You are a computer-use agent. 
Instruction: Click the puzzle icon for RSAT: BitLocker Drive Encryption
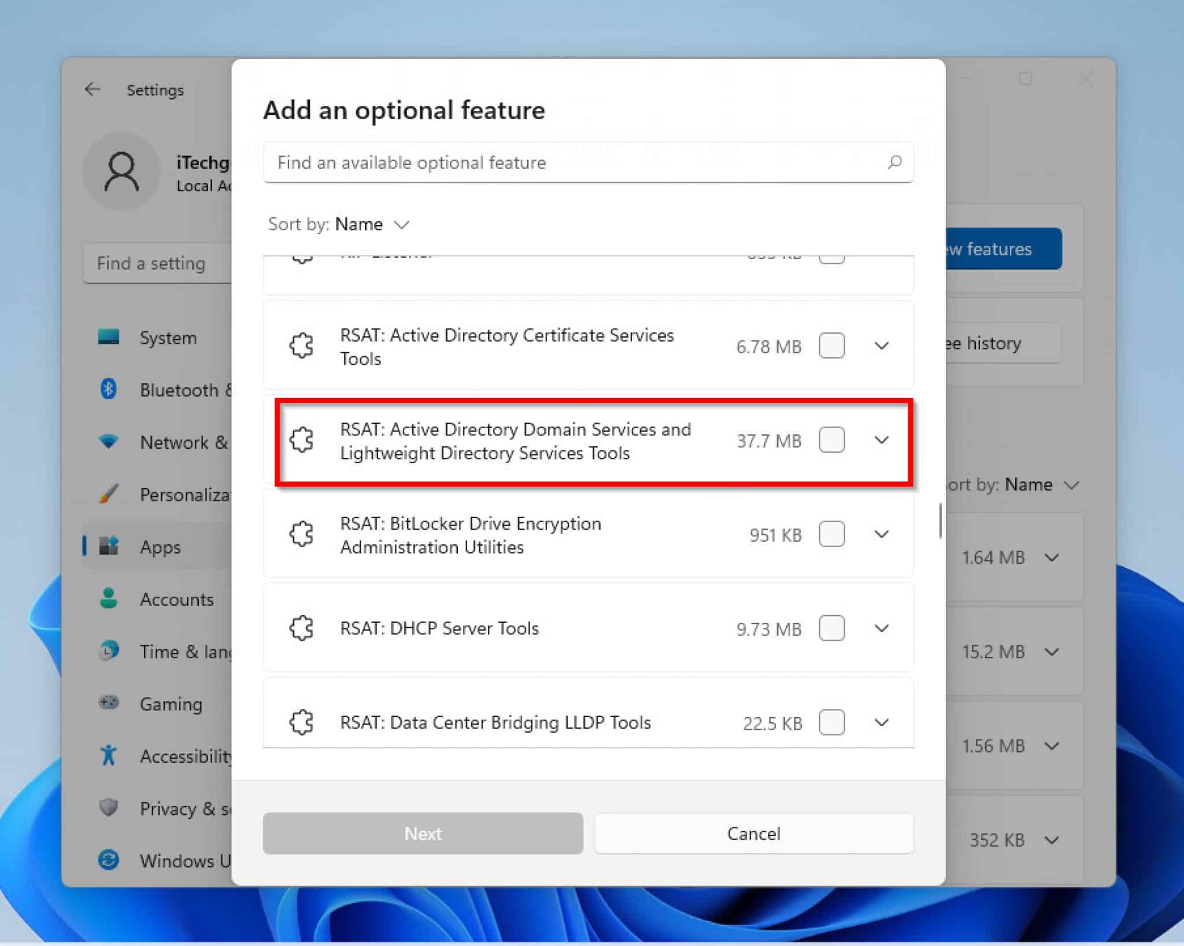302,534
